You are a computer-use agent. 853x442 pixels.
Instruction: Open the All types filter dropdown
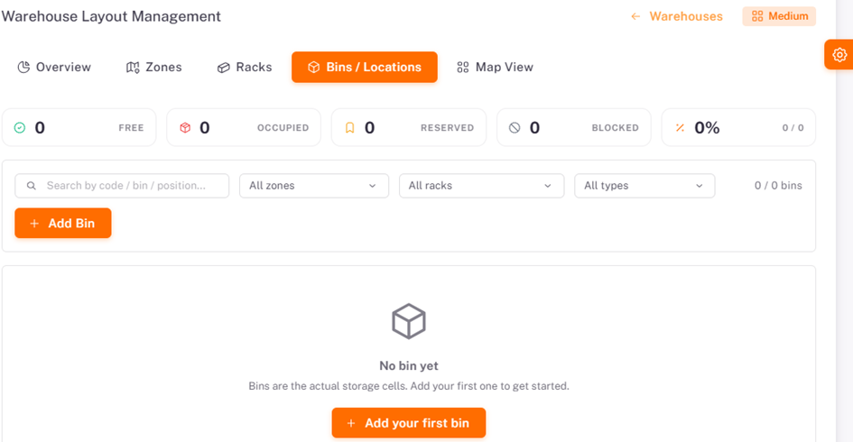point(644,186)
